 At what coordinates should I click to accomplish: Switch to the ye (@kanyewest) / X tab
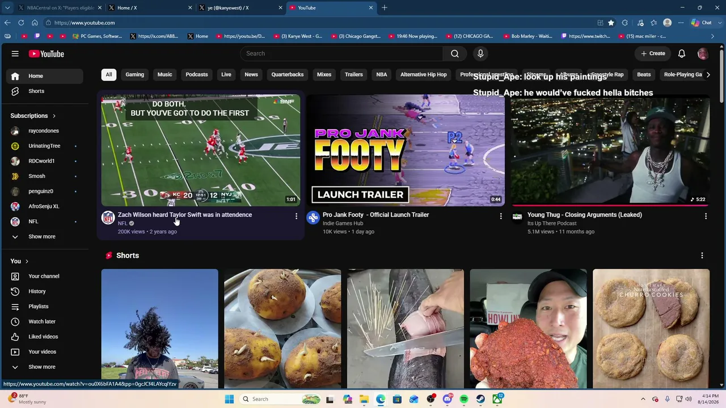pos(240,8)
